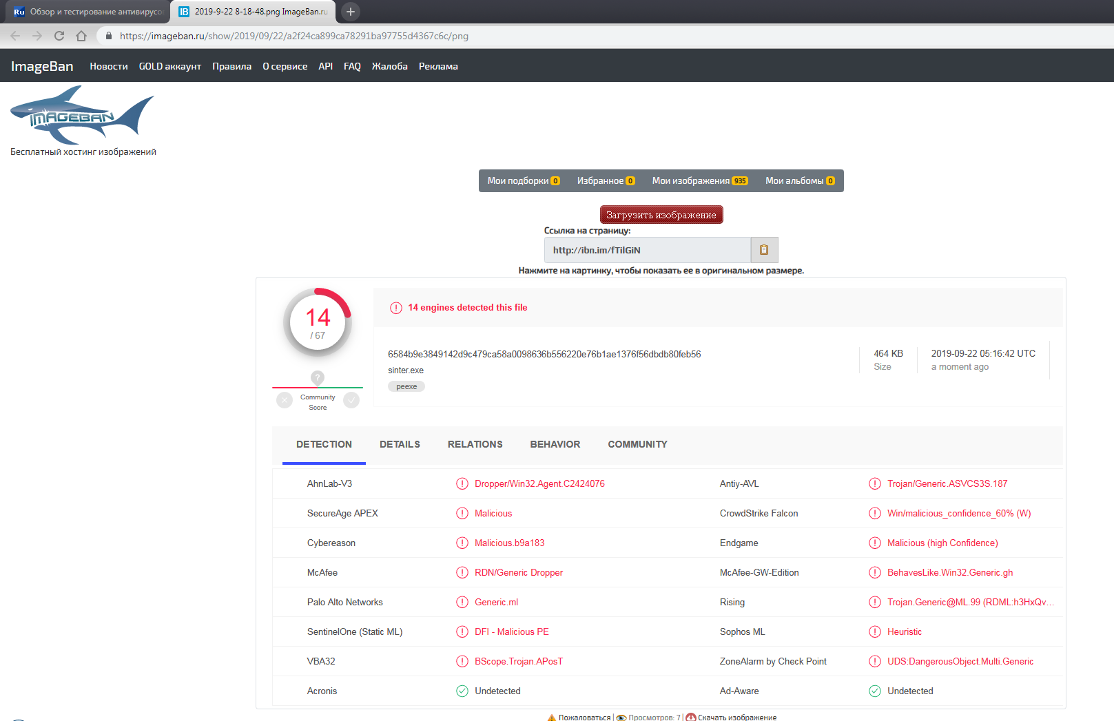This screenshot has width=1114, height=721.
Task: Open the COMMUNITY tab
Action: click(638, 444)
